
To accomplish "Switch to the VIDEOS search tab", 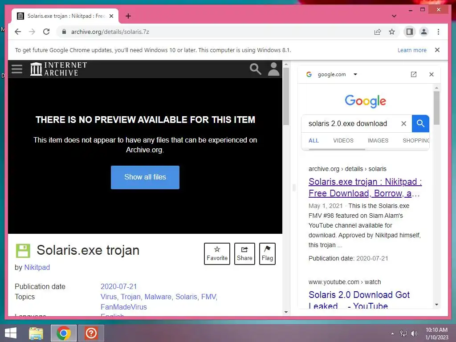I will coord(343,141).
